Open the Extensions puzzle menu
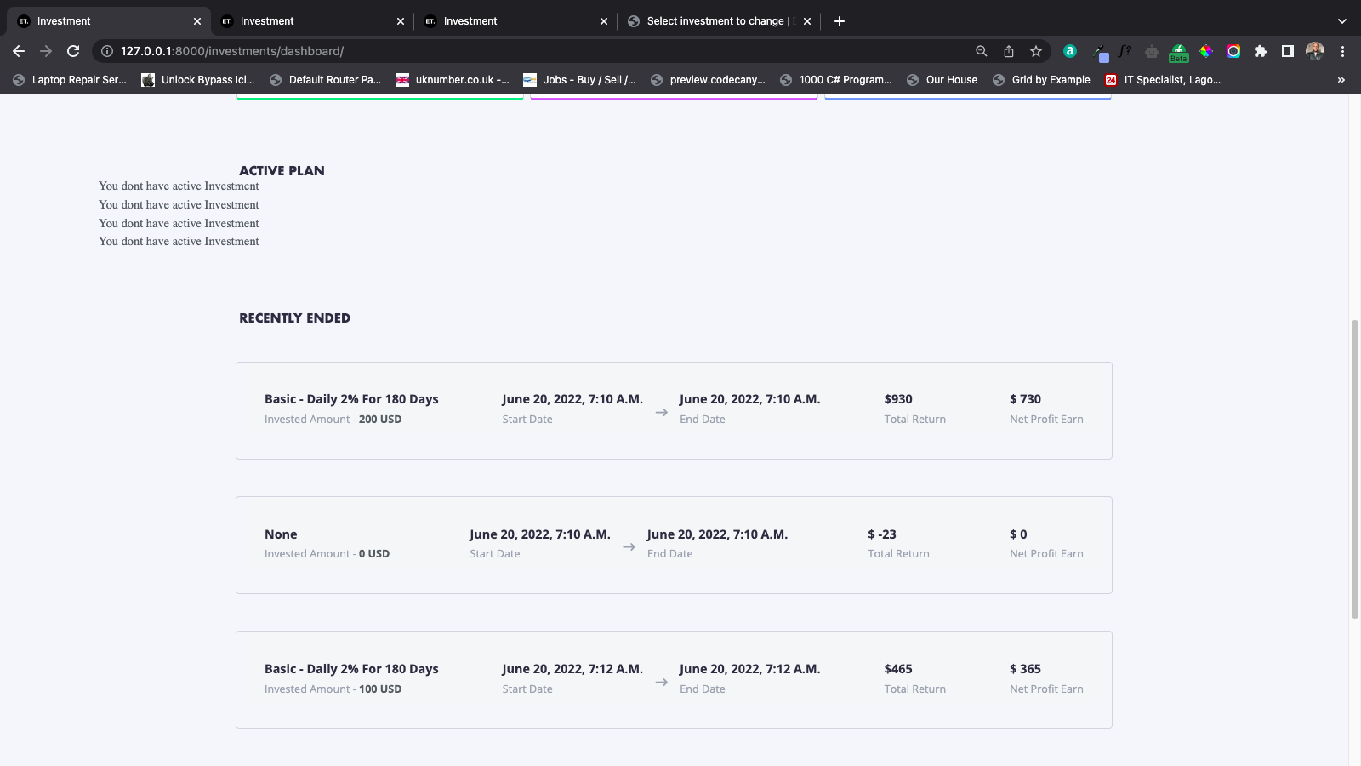Screen dimensions: 1361x766 click(x=1261, y=51)
